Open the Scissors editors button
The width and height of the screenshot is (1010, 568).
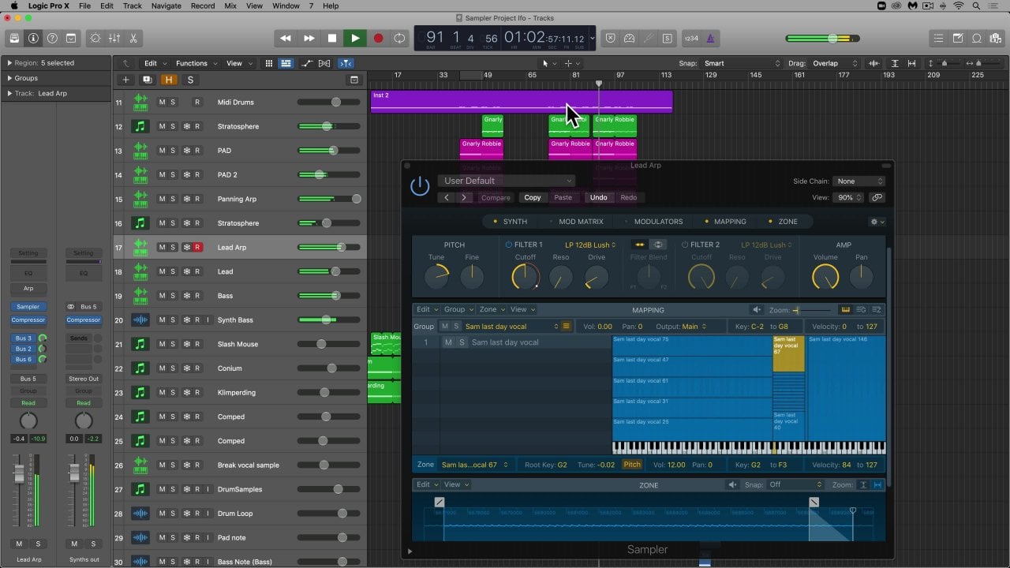click(133, 38)
